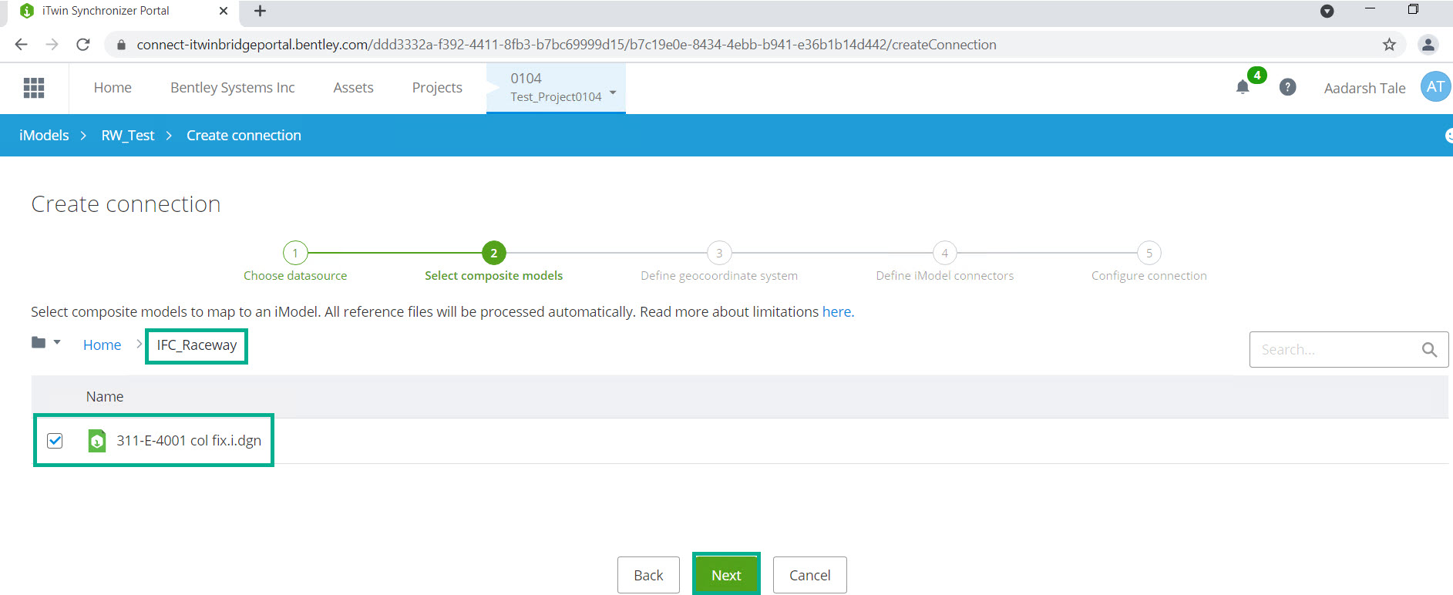
Task: Open the limitations 'here' link
Action: point(836,312)
